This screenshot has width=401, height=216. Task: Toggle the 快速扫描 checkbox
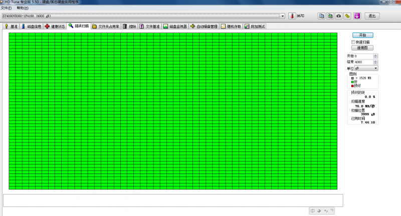coord(353,42)
